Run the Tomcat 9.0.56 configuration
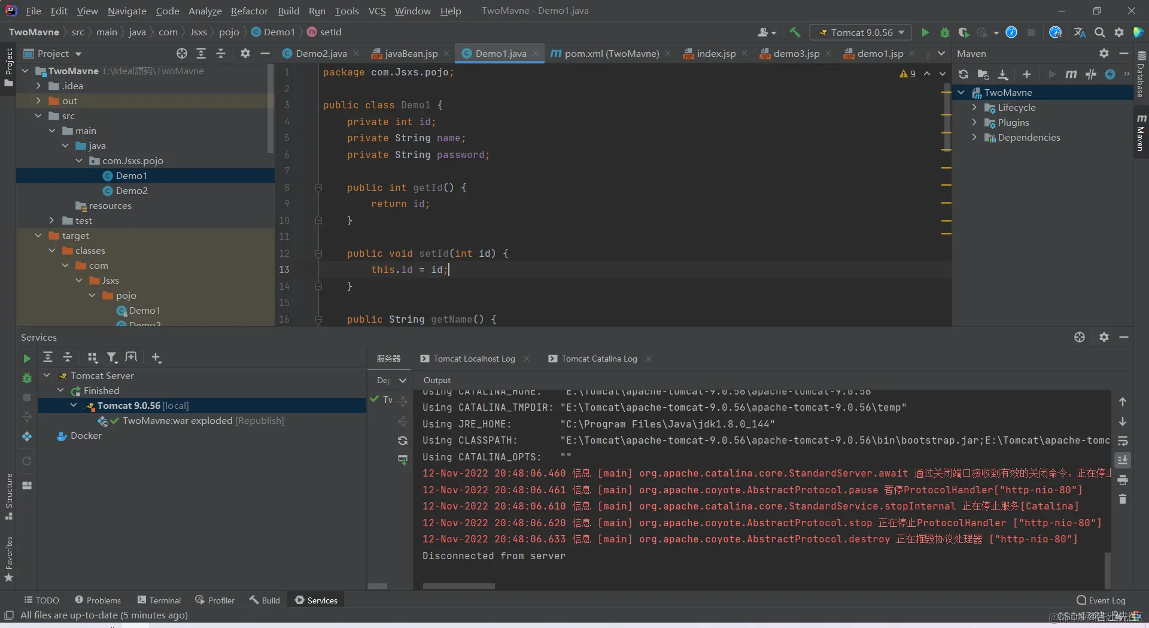Image resolution: width=1149 pixels, height=628 pixels. (x=925, y=32)
